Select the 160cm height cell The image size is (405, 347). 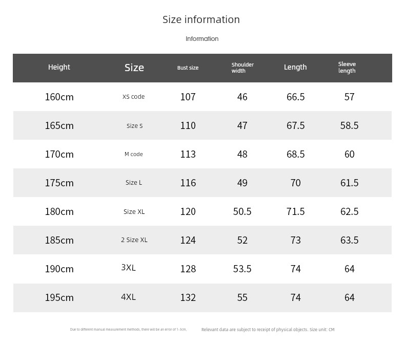point(59,97)
